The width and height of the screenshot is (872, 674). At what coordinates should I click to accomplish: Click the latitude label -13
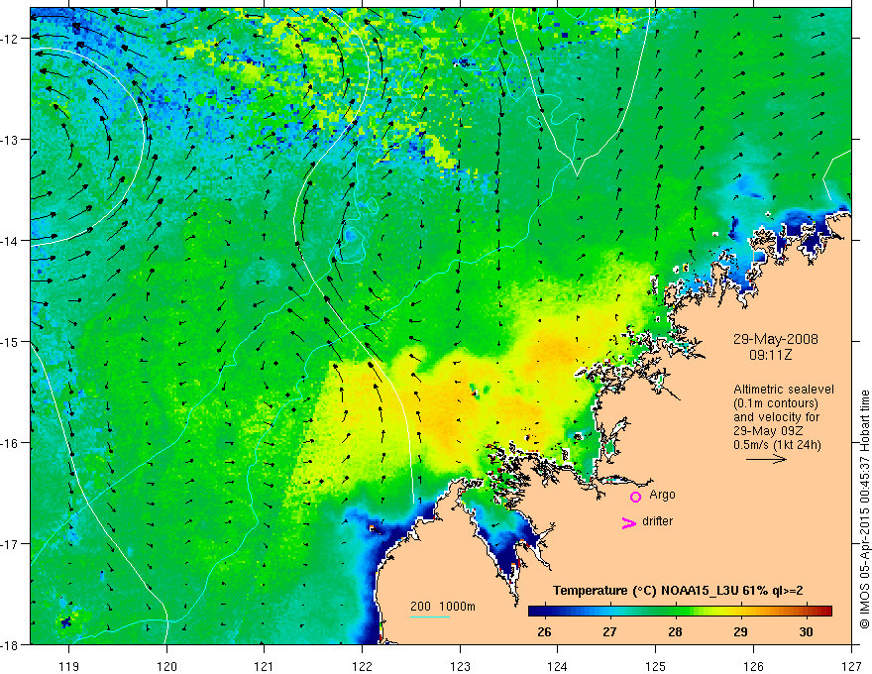(10, 140)
